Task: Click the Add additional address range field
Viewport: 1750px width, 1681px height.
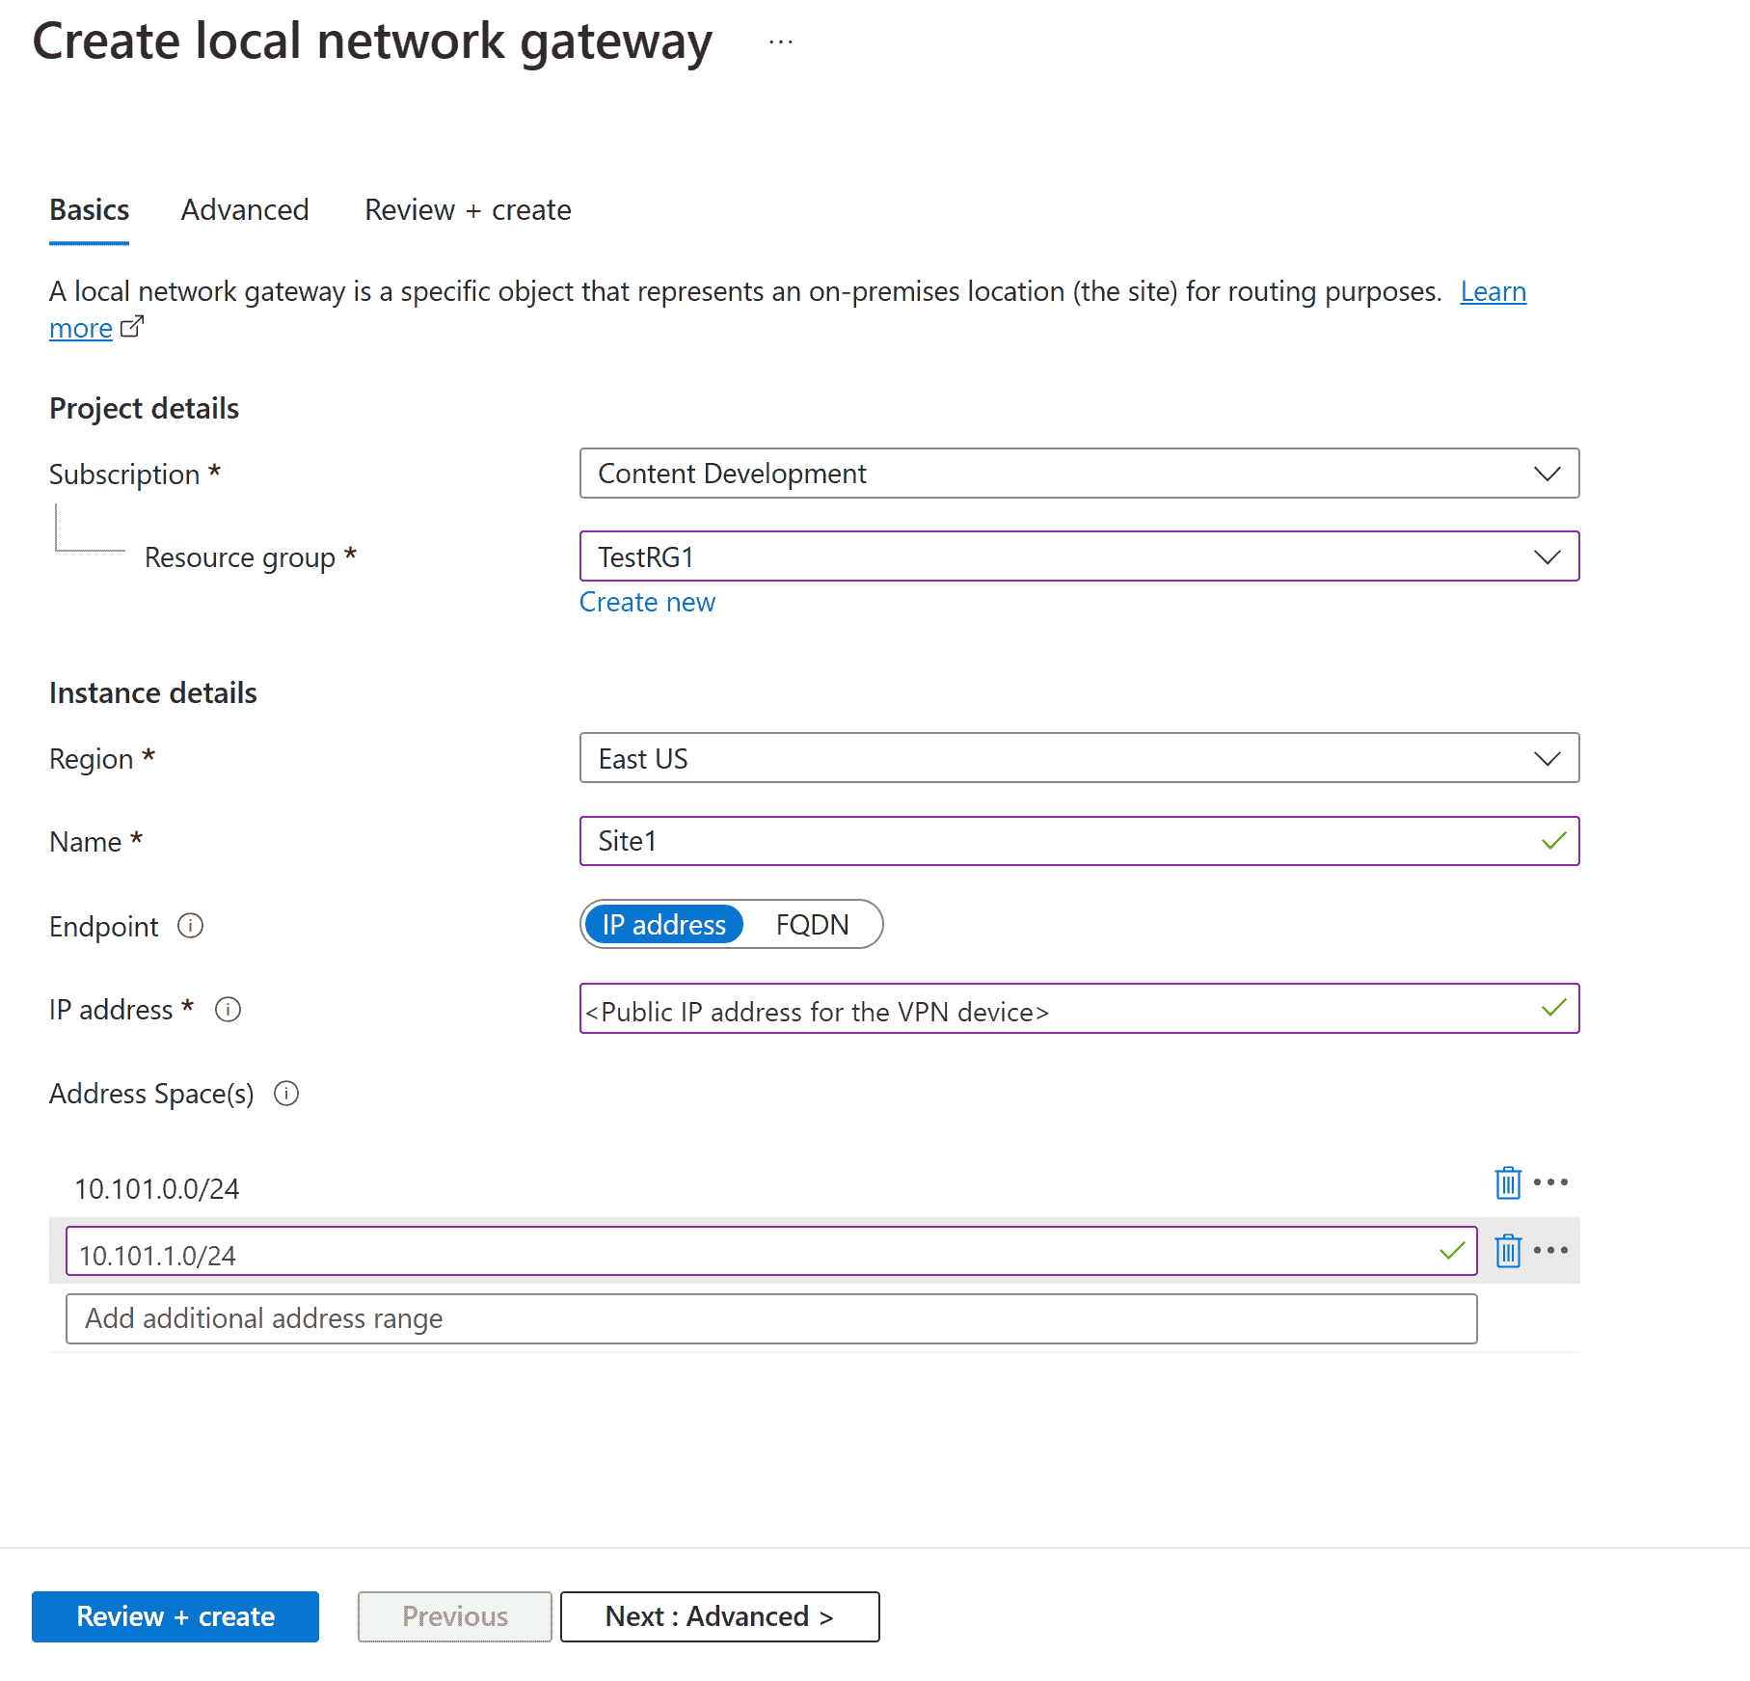Action: pos(769,1318)
